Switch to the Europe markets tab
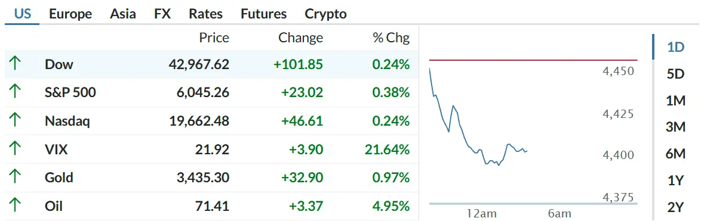The height and width of the screenshot is (221, 701). pos(70,14)
